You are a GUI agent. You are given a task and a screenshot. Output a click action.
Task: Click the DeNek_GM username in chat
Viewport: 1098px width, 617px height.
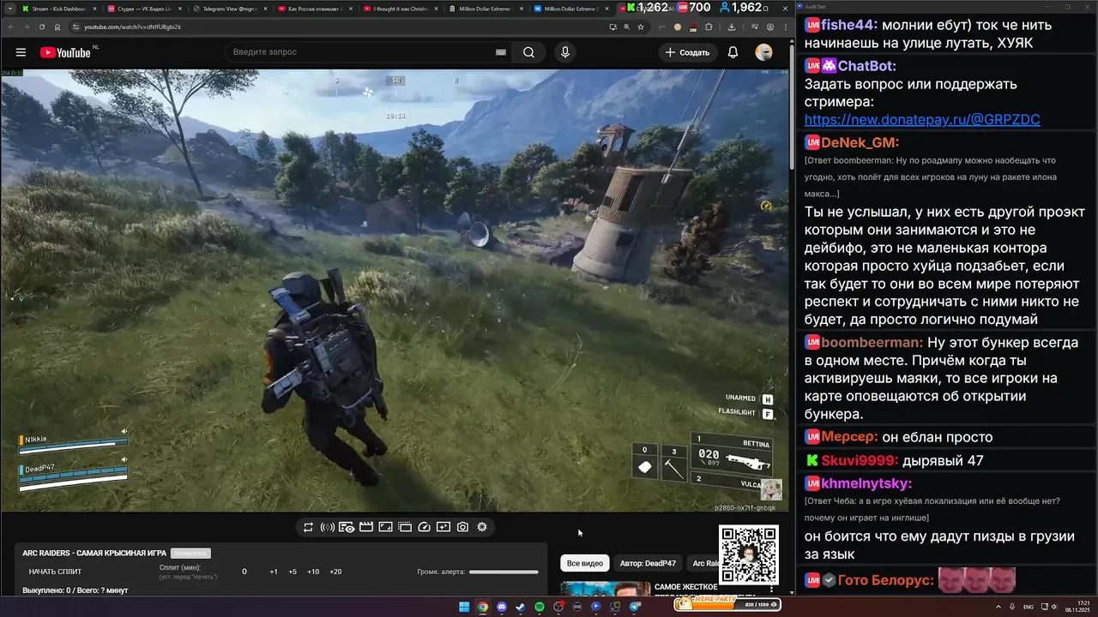click(x=860, y=142)
